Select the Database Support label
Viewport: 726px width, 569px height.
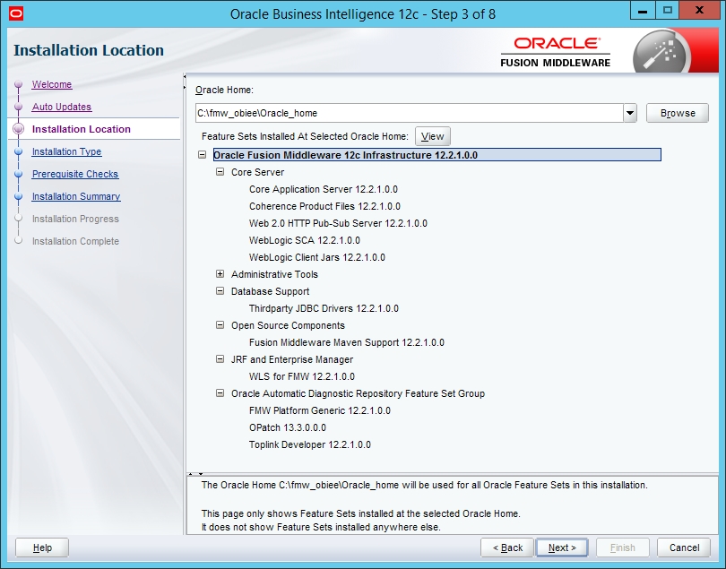tap(270, 291)
